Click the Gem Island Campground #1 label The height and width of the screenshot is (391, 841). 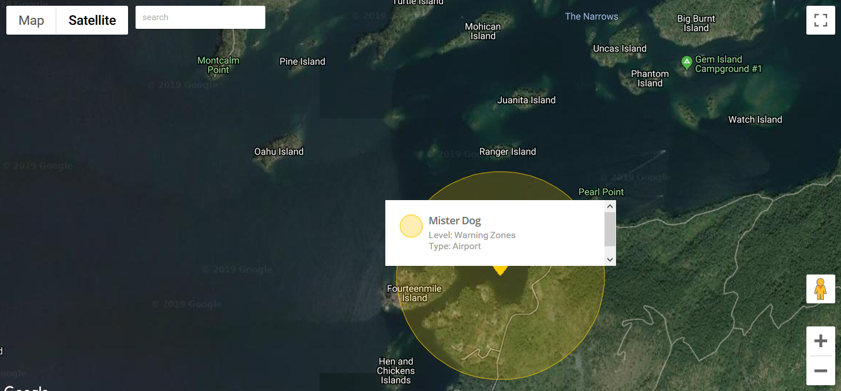(x=728, y=64)
